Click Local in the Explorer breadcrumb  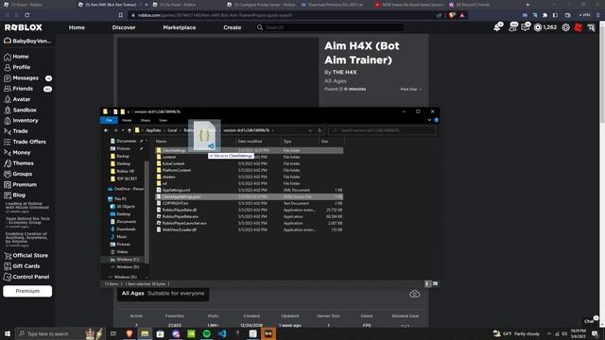172,130
